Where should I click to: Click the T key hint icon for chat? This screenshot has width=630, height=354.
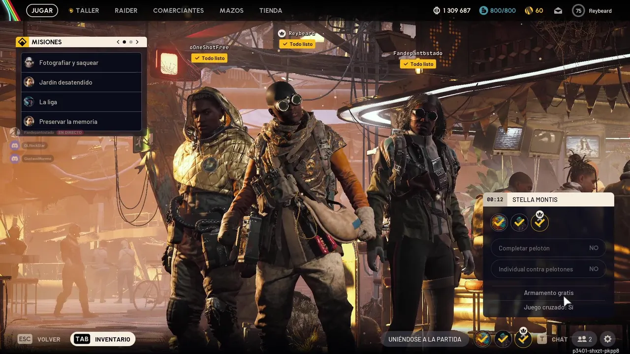click(x=542, y=339)
